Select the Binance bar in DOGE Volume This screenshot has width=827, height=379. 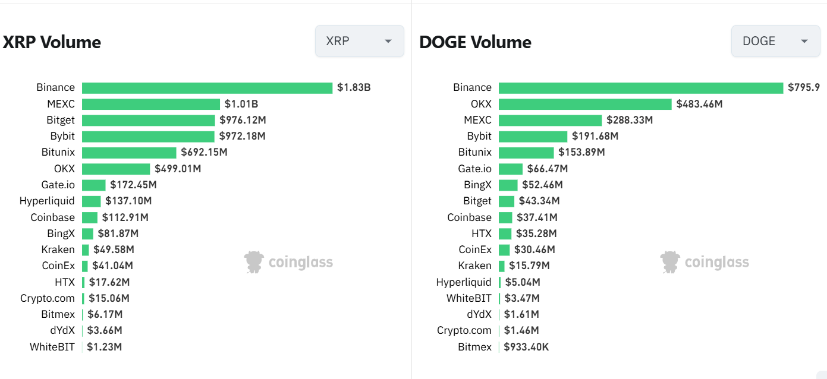click(x=641, y=88)
